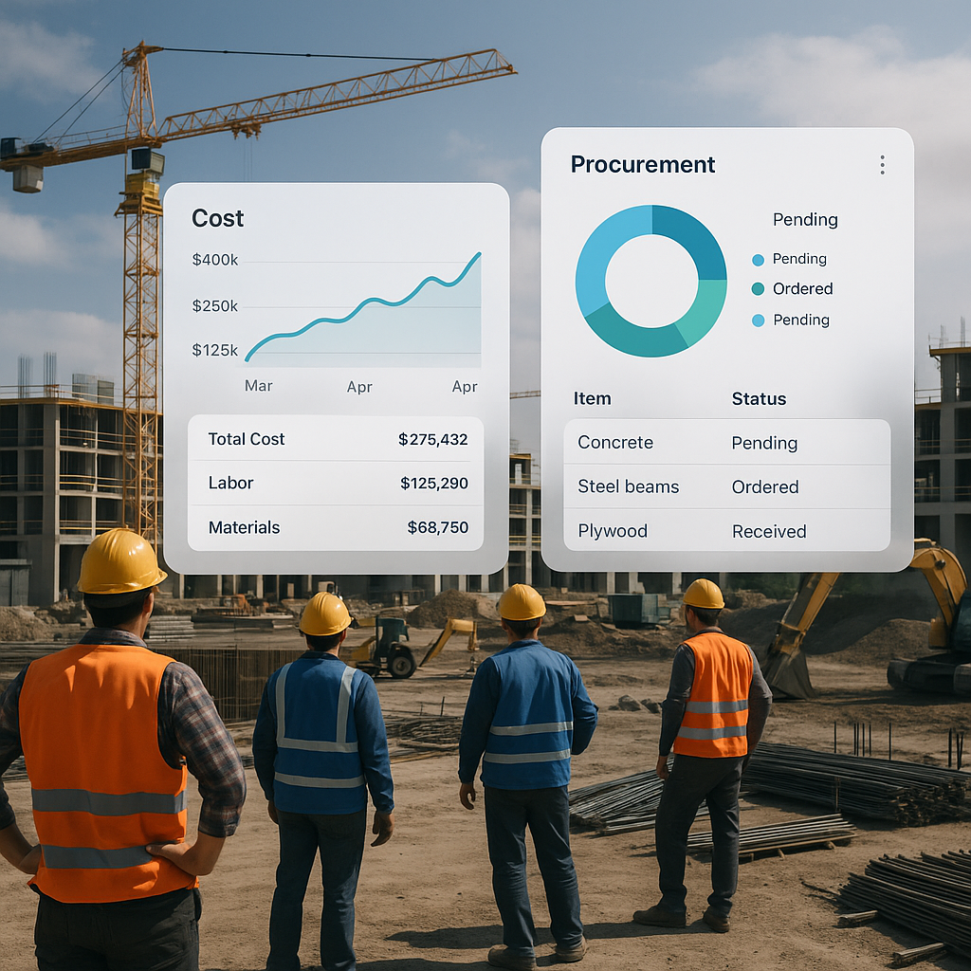
Task: Click the Status column header
Action: pyautogui.click(x=760, y=399)
